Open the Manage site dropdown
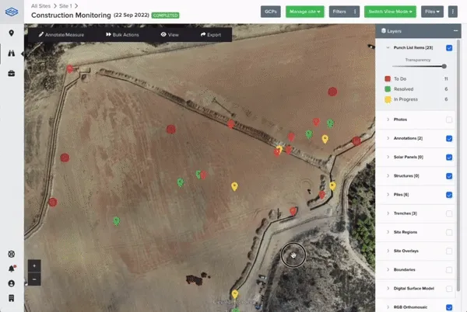Image resolution: width=467 pixels, height=312 pixels. [x=304, y=12]
